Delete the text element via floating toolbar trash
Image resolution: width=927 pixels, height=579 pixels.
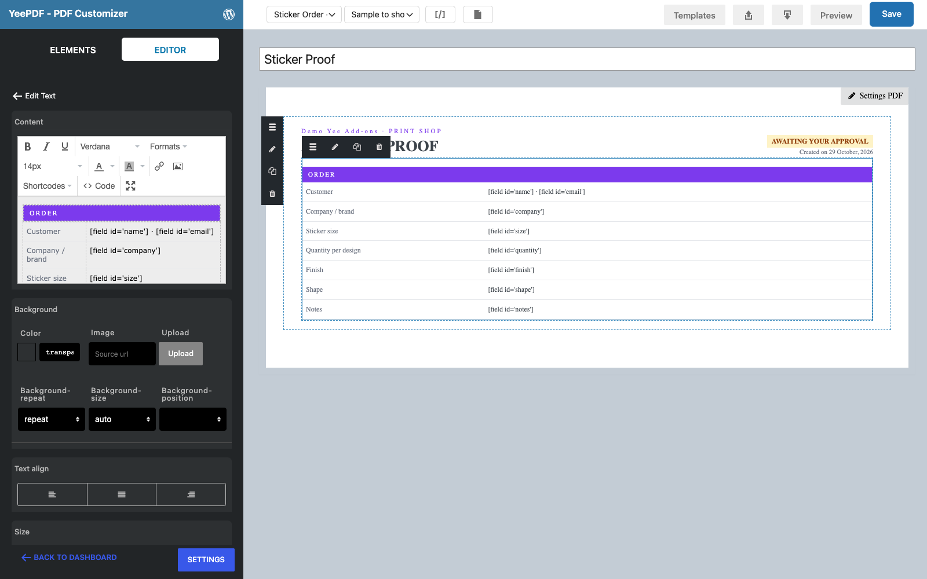(x=379, y=147)
